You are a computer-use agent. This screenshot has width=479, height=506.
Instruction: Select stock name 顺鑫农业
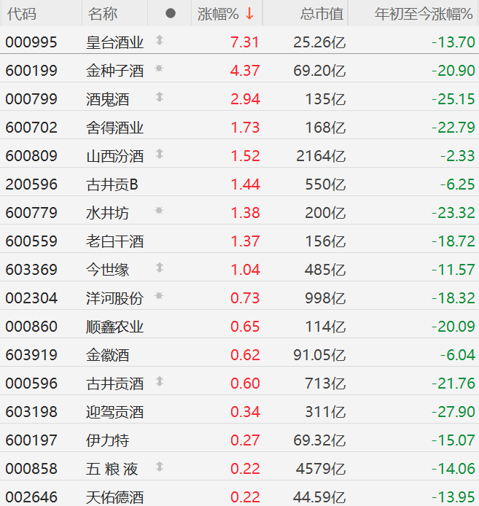[115, 326]
